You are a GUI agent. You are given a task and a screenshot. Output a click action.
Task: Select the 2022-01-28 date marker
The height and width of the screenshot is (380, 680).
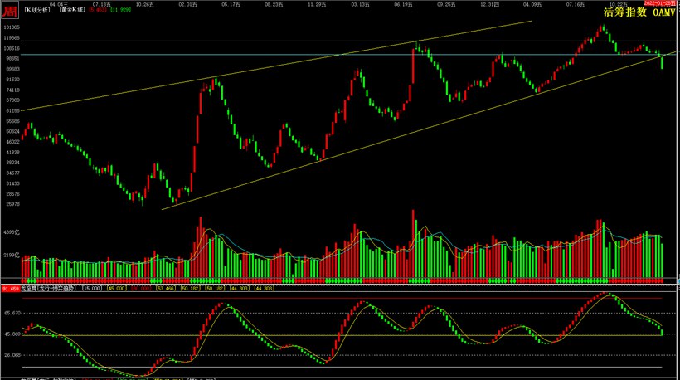659,3
